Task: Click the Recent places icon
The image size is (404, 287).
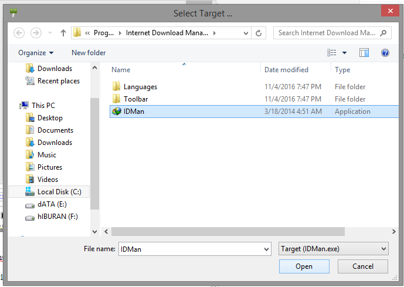Action: pos(30,81)
